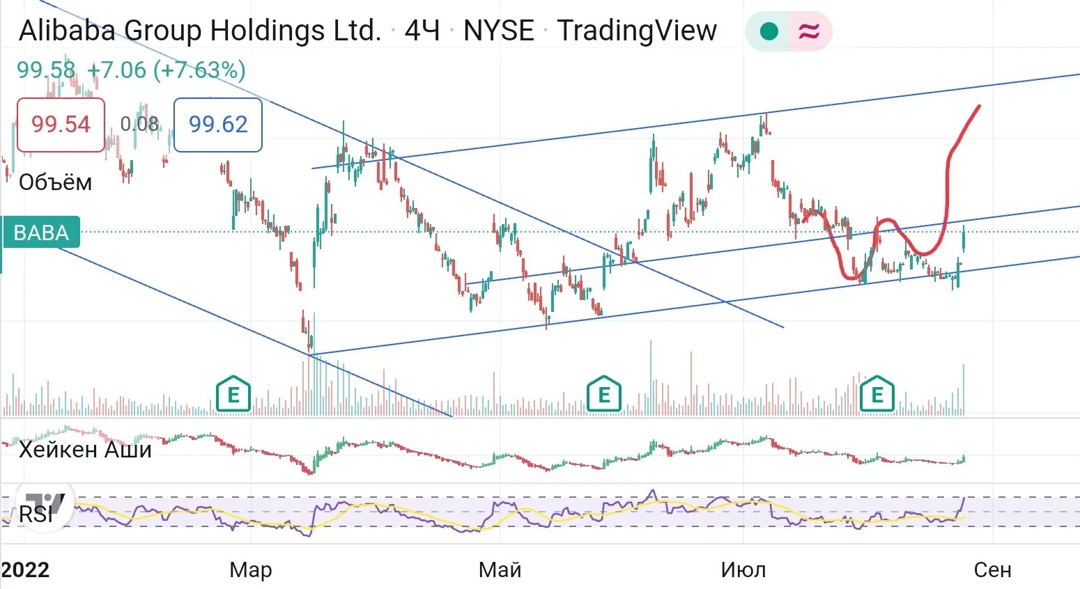Image resolution: width=1080 pixels, height=589 pixels.
Task: Click the Май label on the time axis
Action: click(x=500, y=570)
